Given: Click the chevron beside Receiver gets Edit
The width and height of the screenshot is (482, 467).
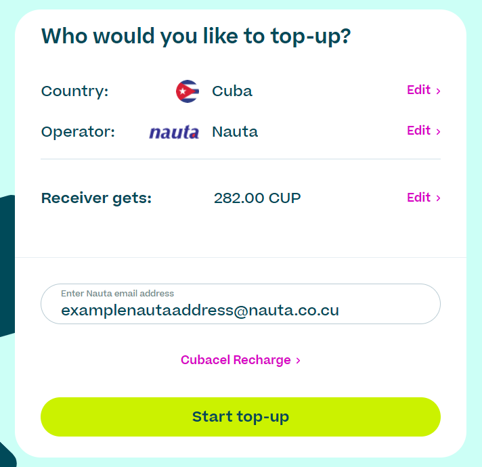Looking at the screenshot, I should (x=439, y=198).
